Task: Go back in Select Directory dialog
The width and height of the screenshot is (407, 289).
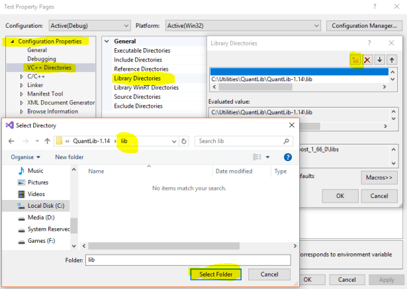Action: coord(11,141)
